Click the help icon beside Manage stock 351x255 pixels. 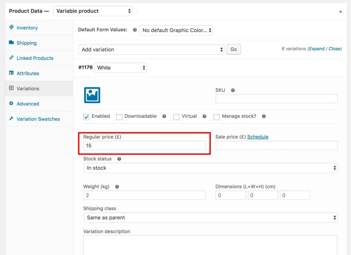click(264, 116)
